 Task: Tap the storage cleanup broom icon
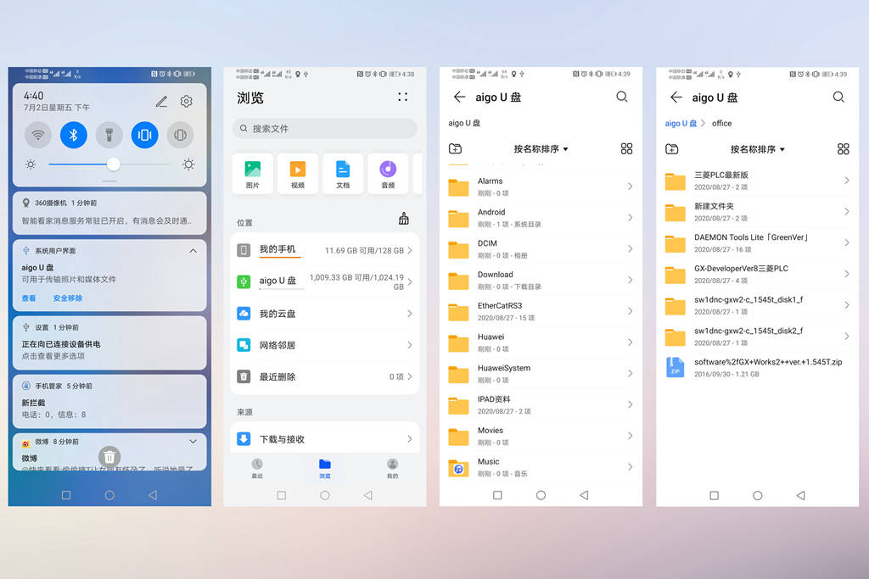coord(403,220)
